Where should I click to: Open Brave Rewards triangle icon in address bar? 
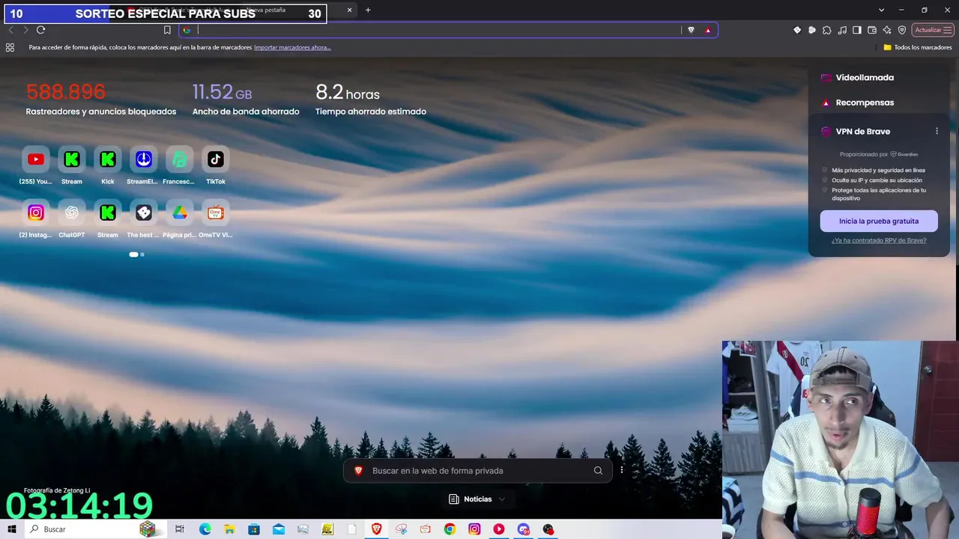click(708, 30)
